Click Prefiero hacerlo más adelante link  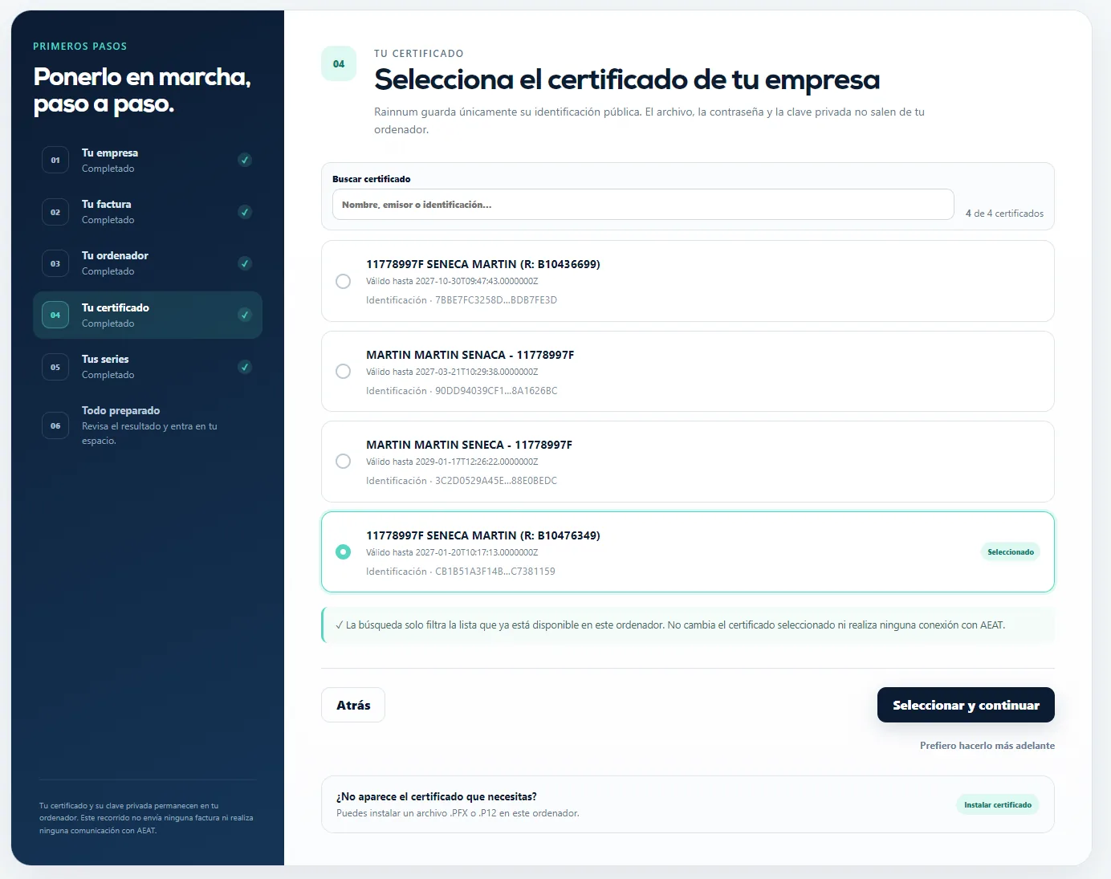pos(987,746)
